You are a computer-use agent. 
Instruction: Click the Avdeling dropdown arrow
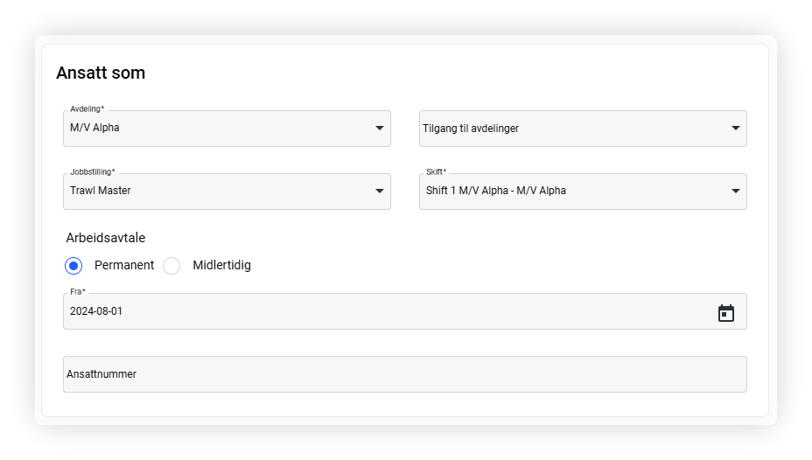[x=380, y=128]
